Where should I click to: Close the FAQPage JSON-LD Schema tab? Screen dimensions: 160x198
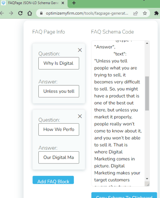(63, 3)
